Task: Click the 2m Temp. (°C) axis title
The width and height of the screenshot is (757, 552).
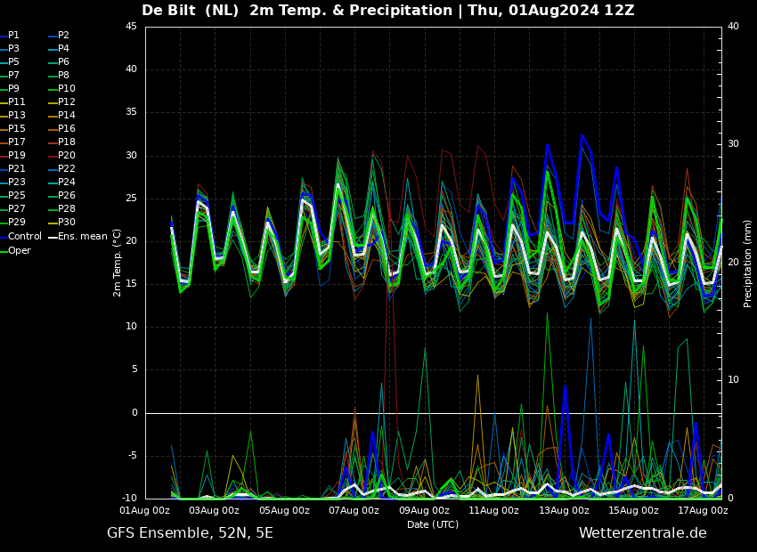Action: [118, 263]
